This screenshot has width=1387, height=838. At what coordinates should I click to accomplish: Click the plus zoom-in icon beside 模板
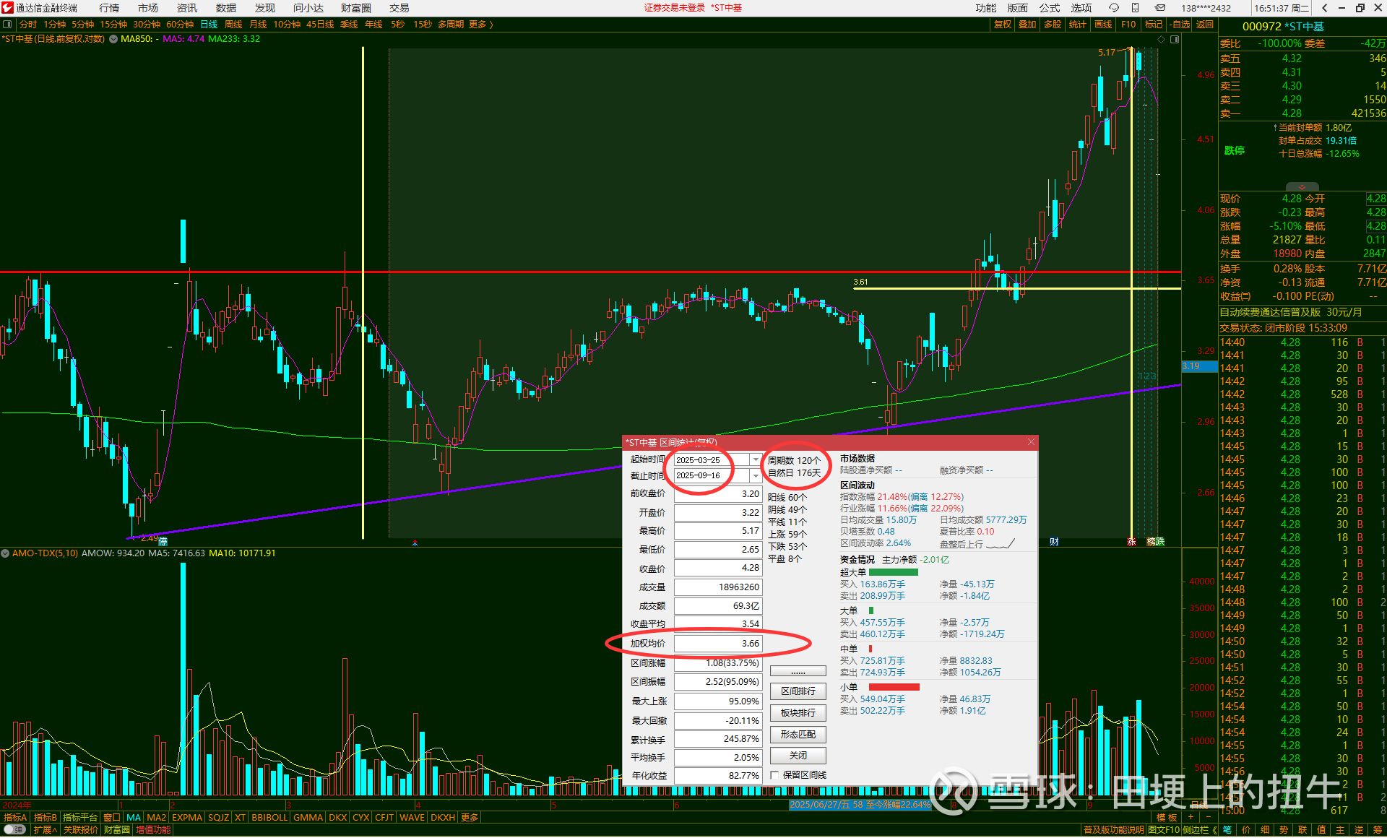pos(1191,817)
